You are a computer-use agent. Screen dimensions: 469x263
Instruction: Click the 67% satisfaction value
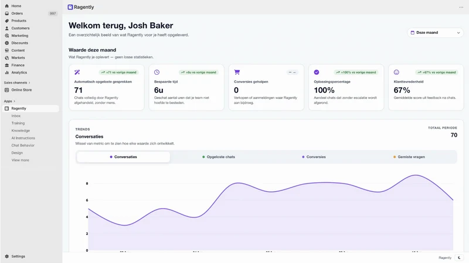click(402, 90)
